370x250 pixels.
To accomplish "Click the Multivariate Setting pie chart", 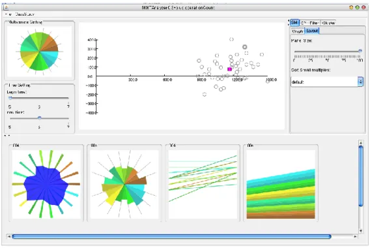I will (39, 52).
